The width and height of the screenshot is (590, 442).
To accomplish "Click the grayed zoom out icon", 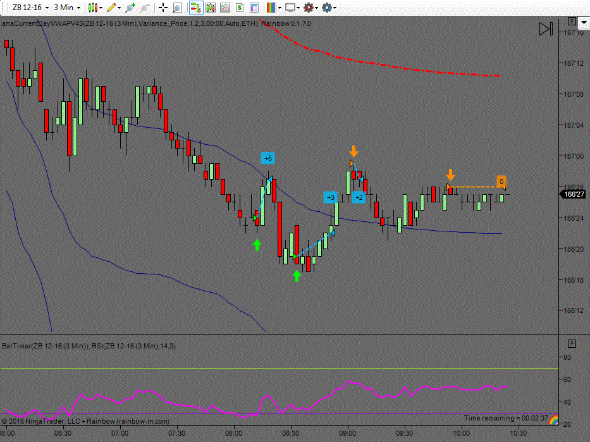I will pos(144,8).
